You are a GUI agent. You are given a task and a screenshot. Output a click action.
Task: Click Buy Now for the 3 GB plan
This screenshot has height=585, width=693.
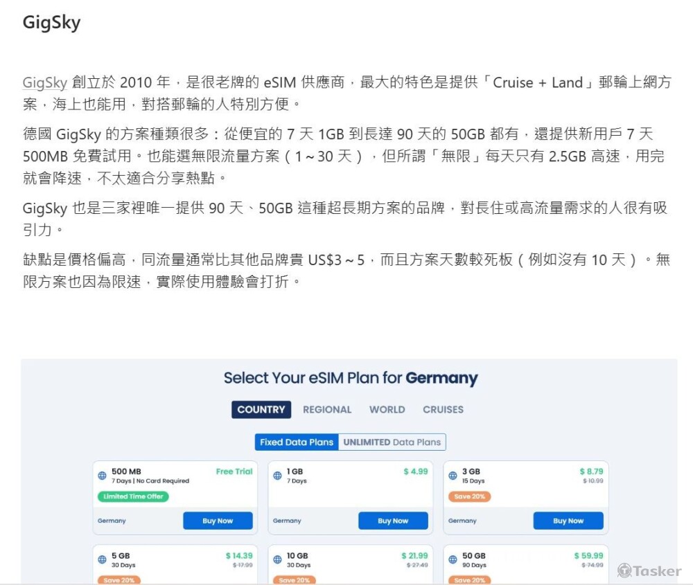[x=568, y=521]
